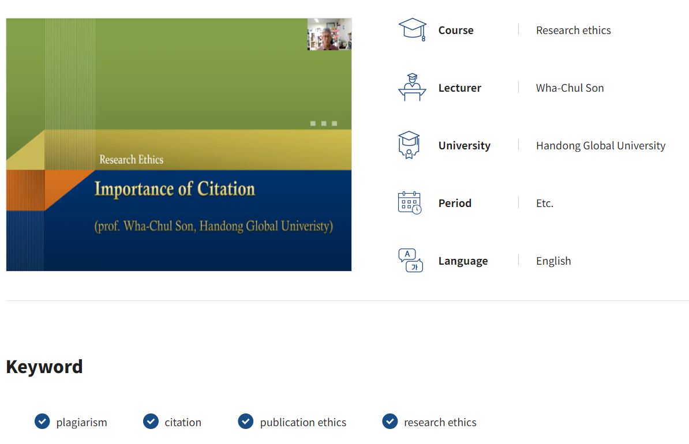Select the publication ethics keyword
Image resolution: width=689 pixels, height=444 pixels.
(x=303, y=422)
